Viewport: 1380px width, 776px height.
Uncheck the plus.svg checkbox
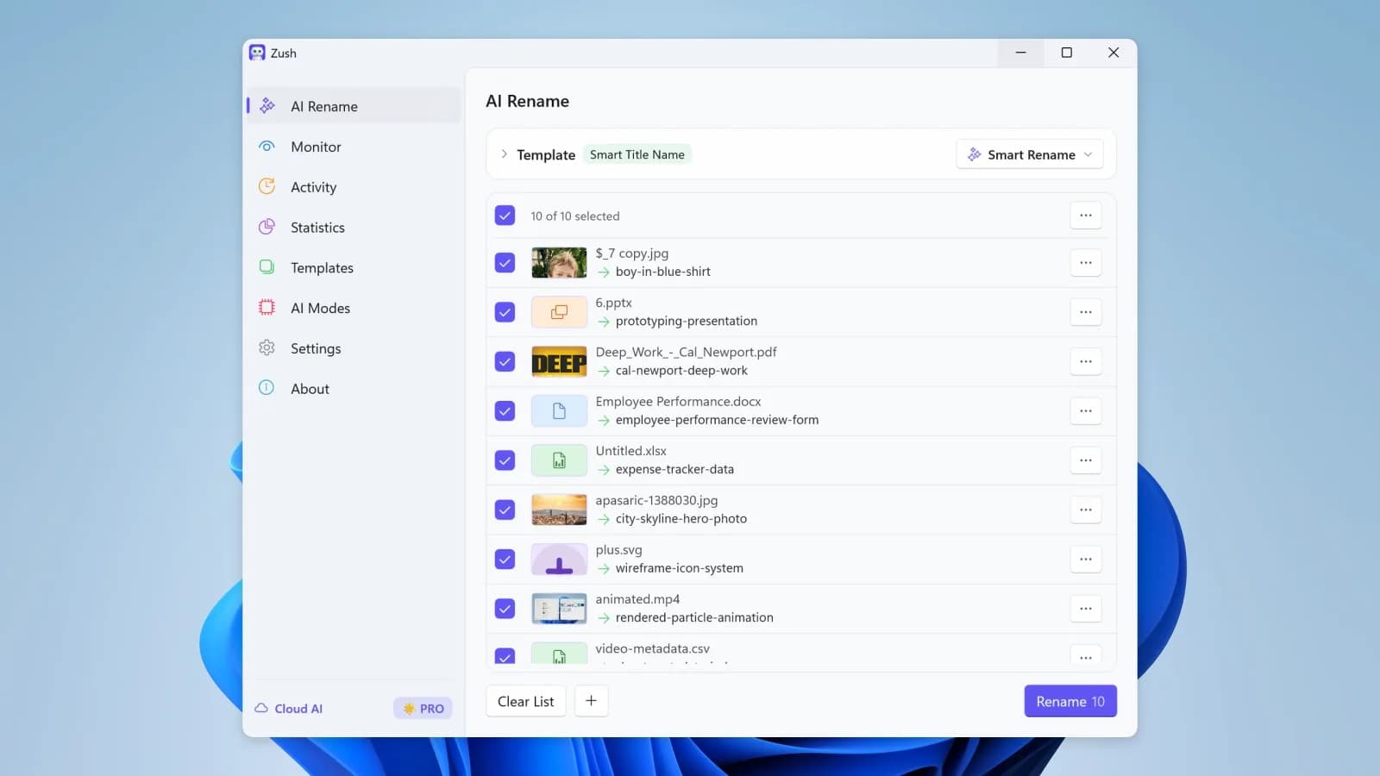(505, 559)
